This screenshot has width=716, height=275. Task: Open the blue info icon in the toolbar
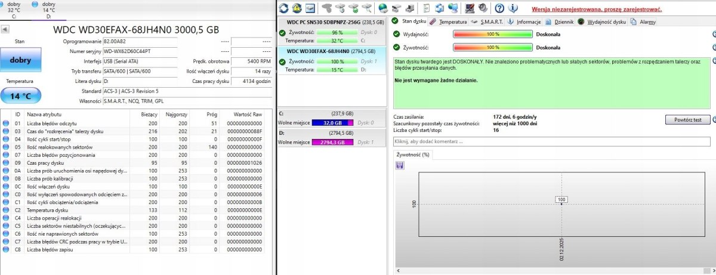512,8
